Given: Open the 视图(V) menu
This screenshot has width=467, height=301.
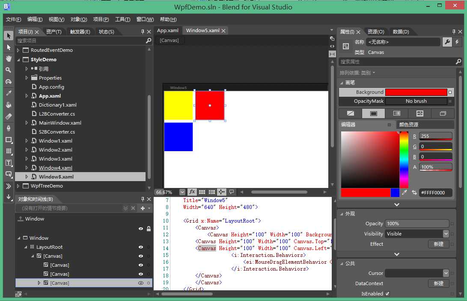Looking at the screenshot, I should [x=57, y=19].
